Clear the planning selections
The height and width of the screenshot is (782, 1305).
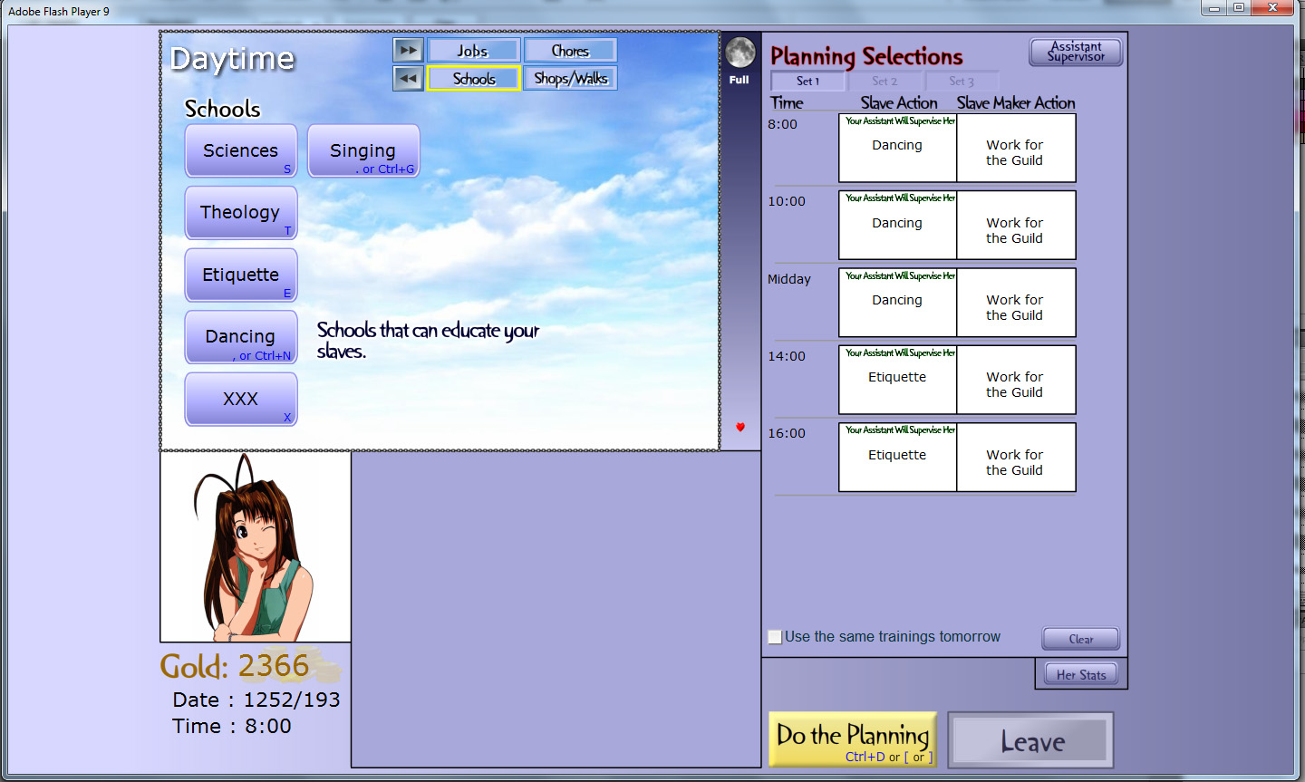click(1080, 639)
